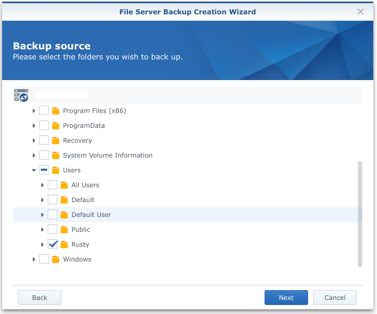Expand the All Users folder
This screenshot has height=314, width=377.
(x=42, y=185)
